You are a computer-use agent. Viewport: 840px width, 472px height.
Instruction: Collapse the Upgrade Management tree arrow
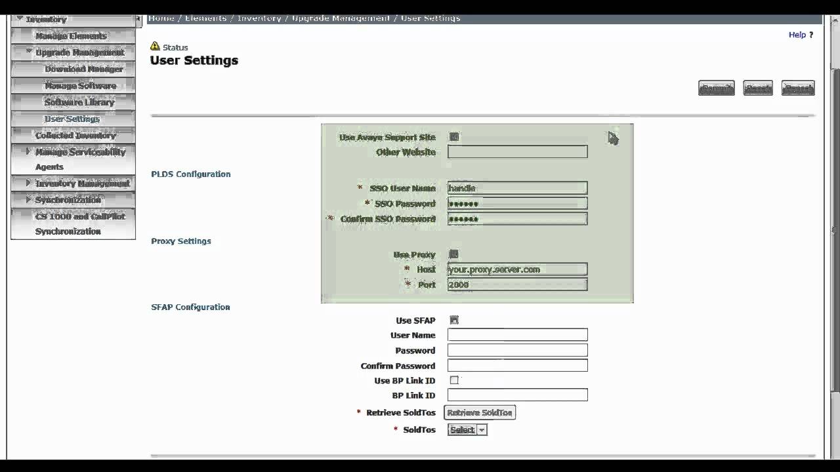[x=29, y=51]
